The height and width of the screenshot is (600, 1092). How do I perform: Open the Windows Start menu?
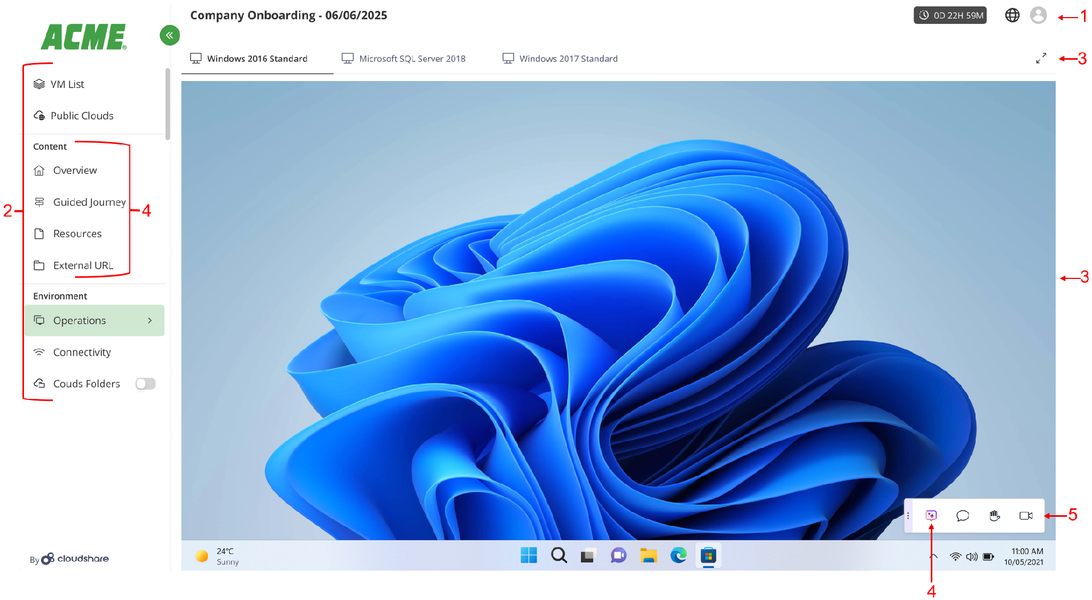tap(529, 555)
